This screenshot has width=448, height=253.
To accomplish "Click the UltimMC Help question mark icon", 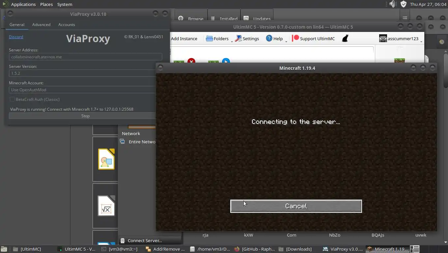I will (x=269, y=39).
